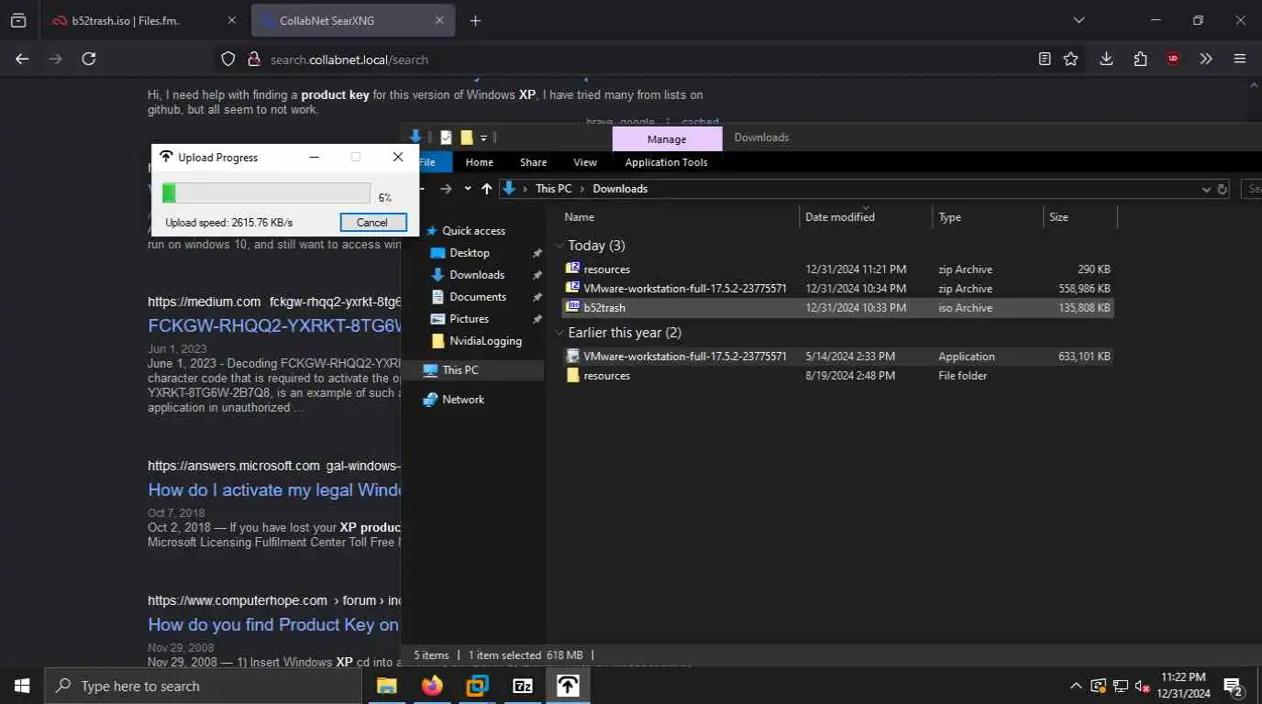Image resolution: width=1262 pixels, height=704 pixels.
Task: Sort files by Size column
Action: (x=1080, y=217)
